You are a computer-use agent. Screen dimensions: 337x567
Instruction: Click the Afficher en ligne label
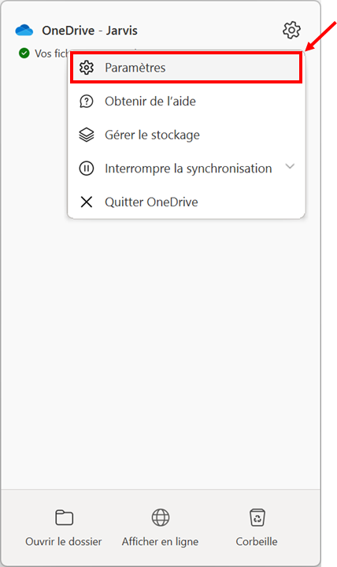point(160,541)
